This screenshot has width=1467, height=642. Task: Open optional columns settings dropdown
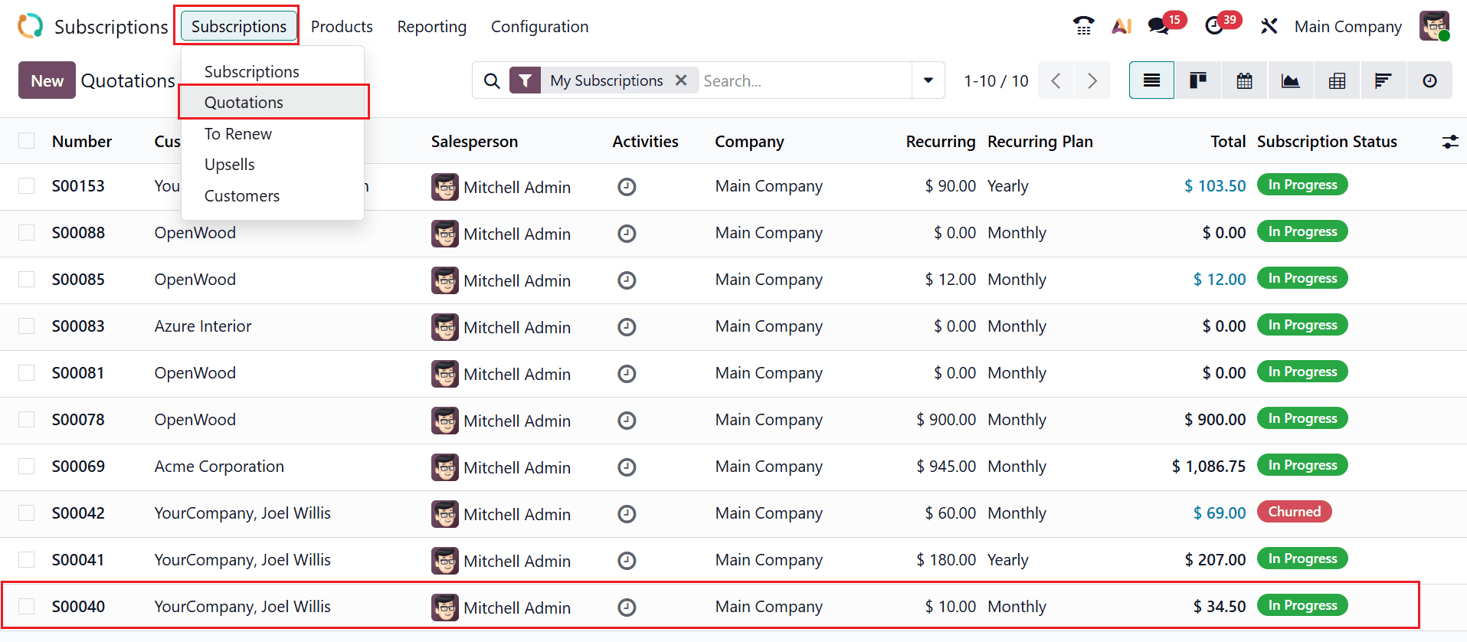(1449, 142)
